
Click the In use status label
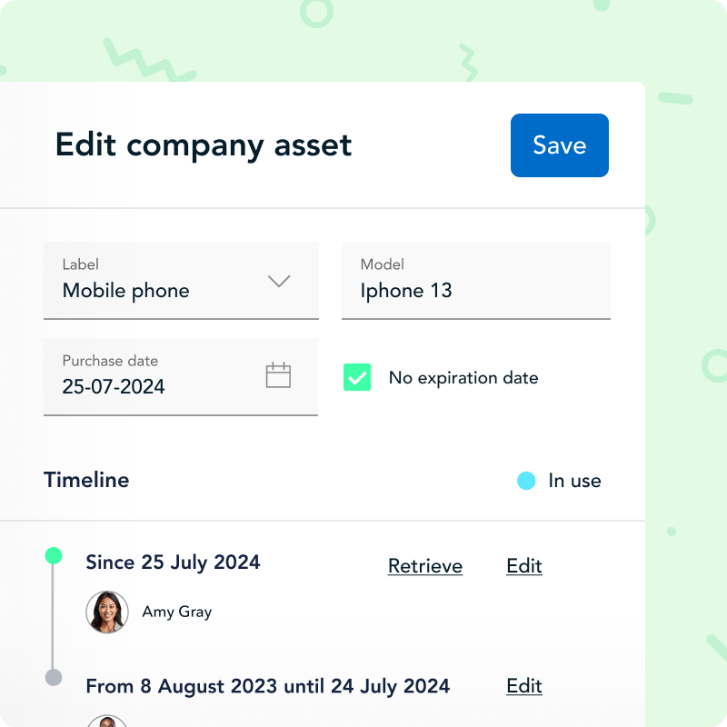tap(574, 481)
